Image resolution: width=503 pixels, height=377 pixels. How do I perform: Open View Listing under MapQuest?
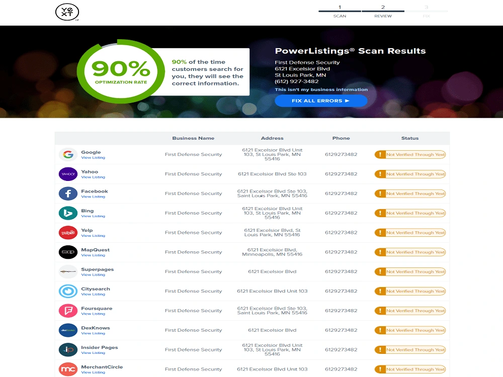tap(93, 255)
